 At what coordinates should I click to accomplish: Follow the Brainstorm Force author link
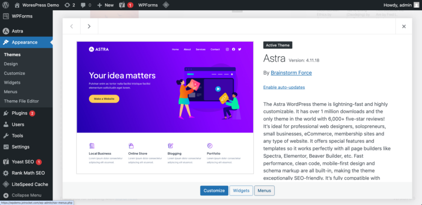click(x=291, y=73)
